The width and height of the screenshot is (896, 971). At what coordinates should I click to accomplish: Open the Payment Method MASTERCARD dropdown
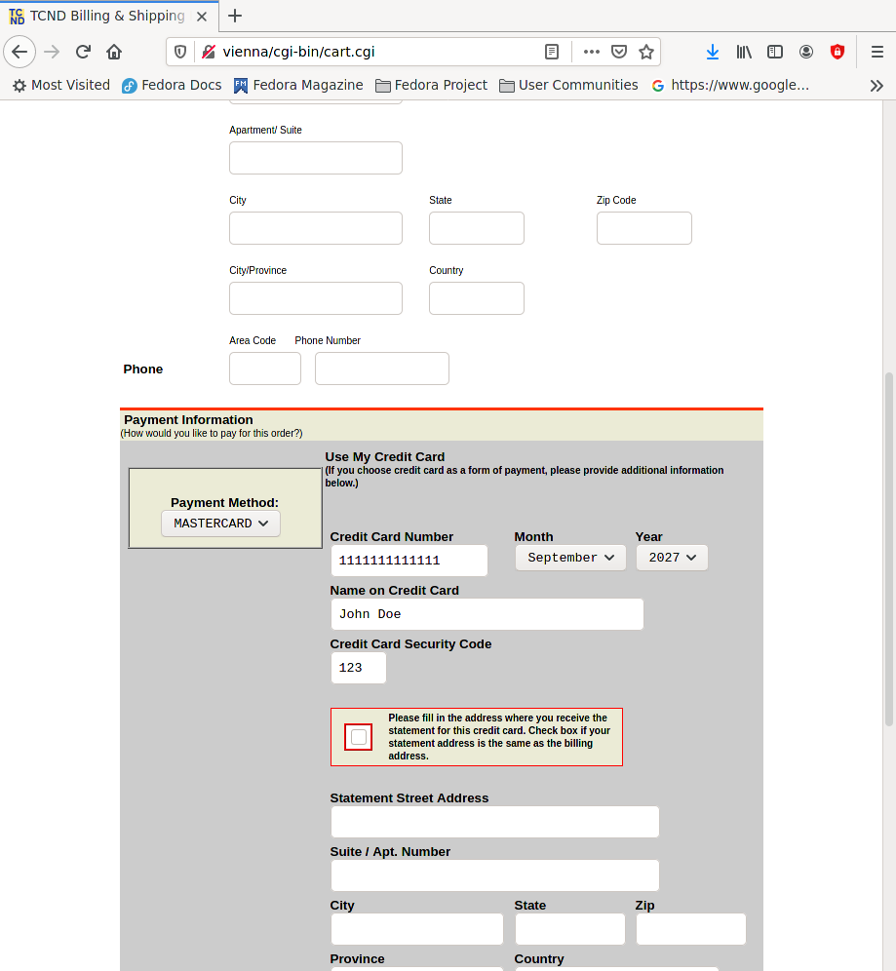click(220, 524)
